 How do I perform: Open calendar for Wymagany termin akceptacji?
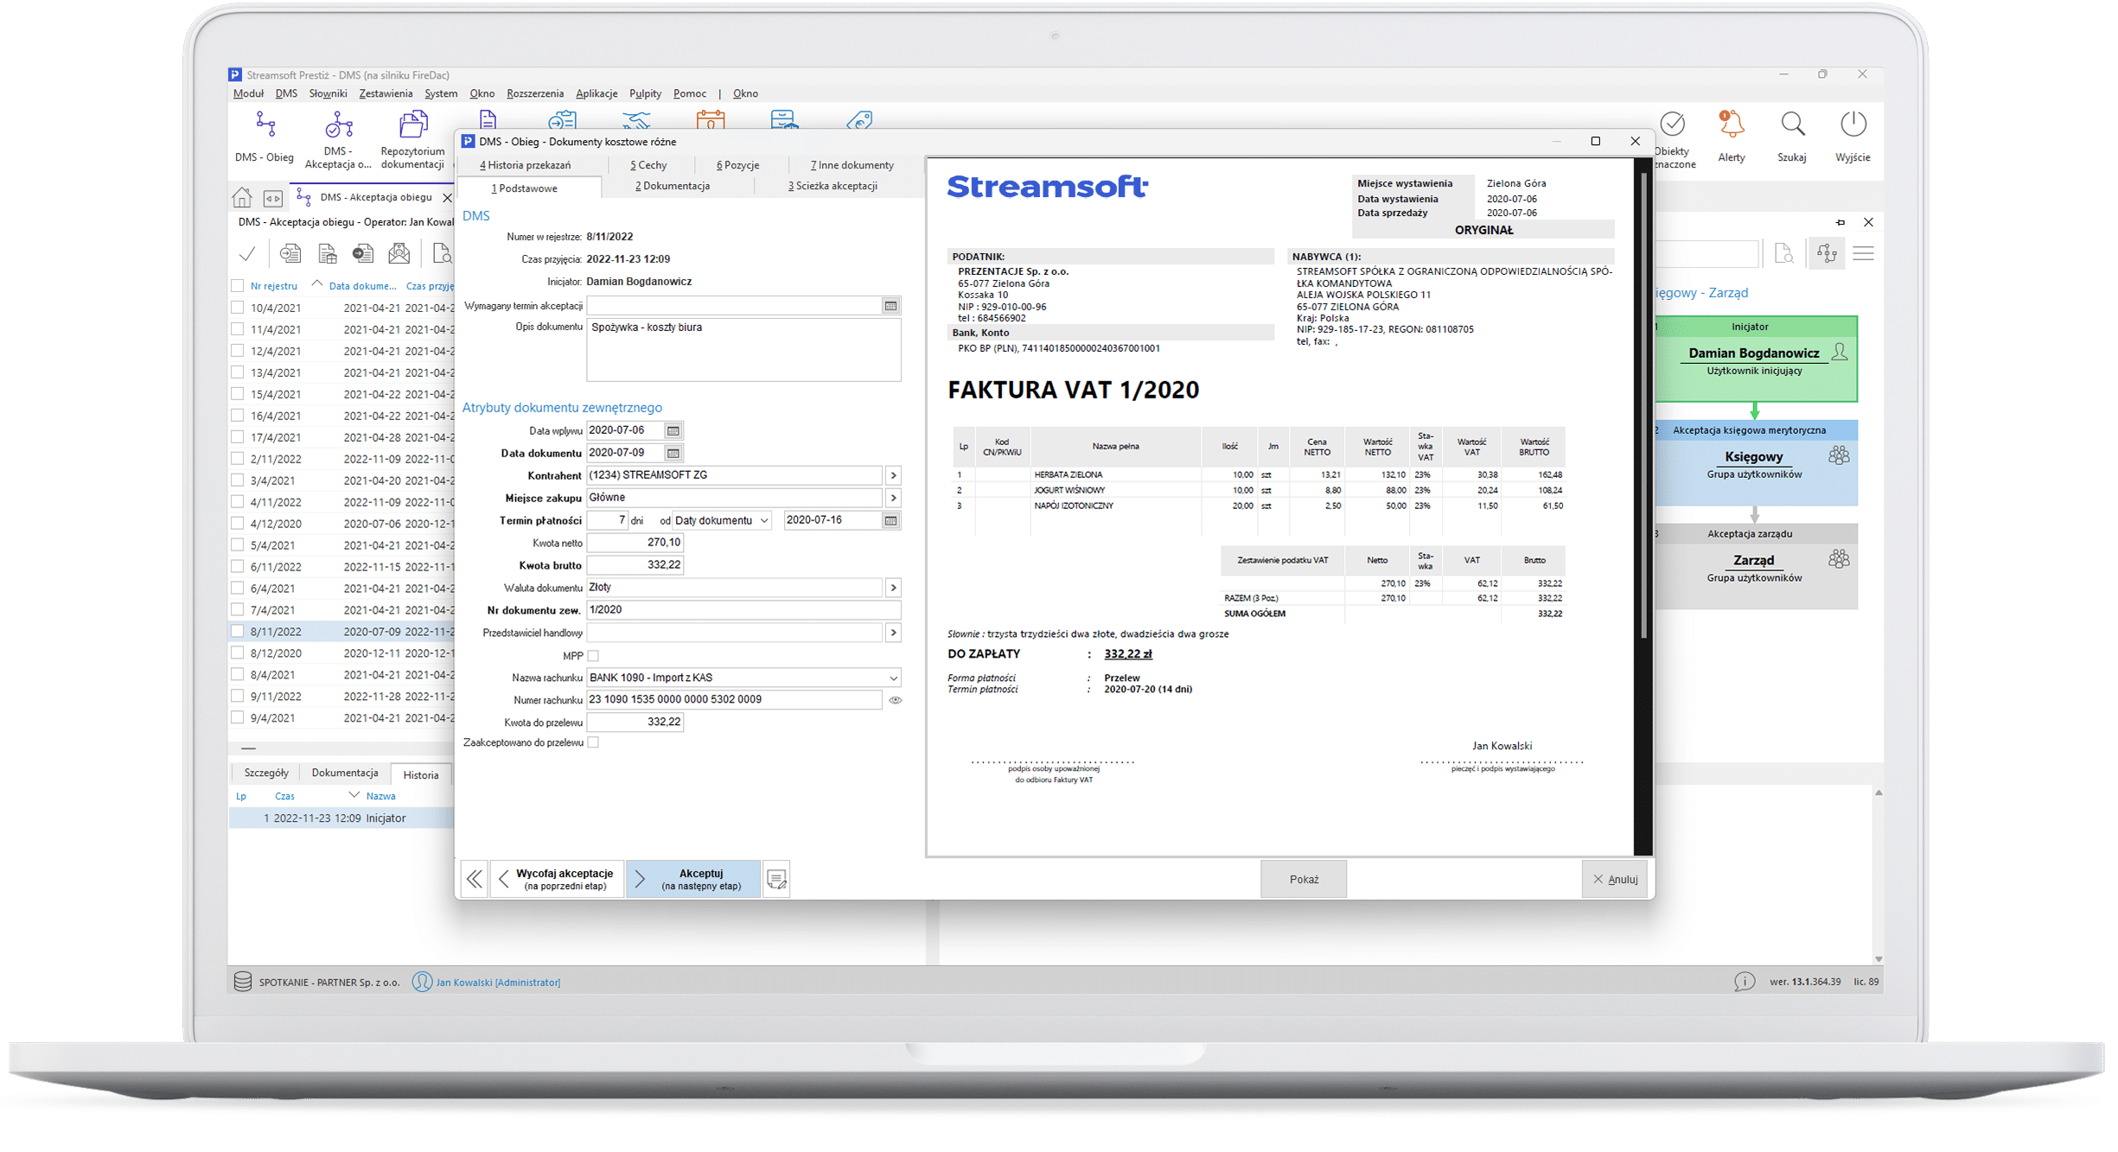point(890,306)
